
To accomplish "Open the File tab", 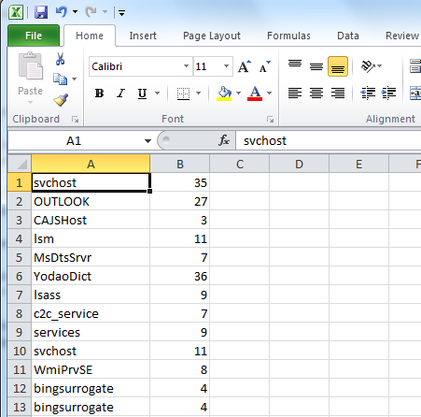I will 34,36.
